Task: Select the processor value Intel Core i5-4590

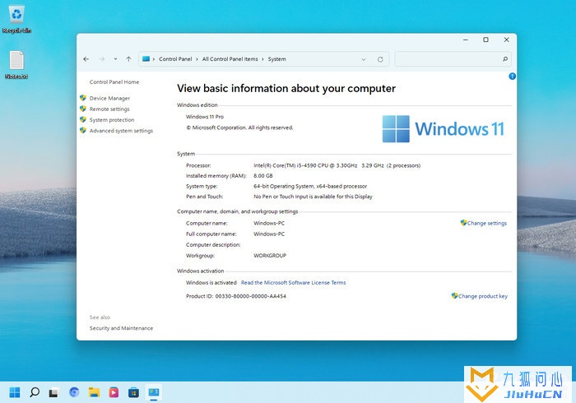Action: coord(337,165)
